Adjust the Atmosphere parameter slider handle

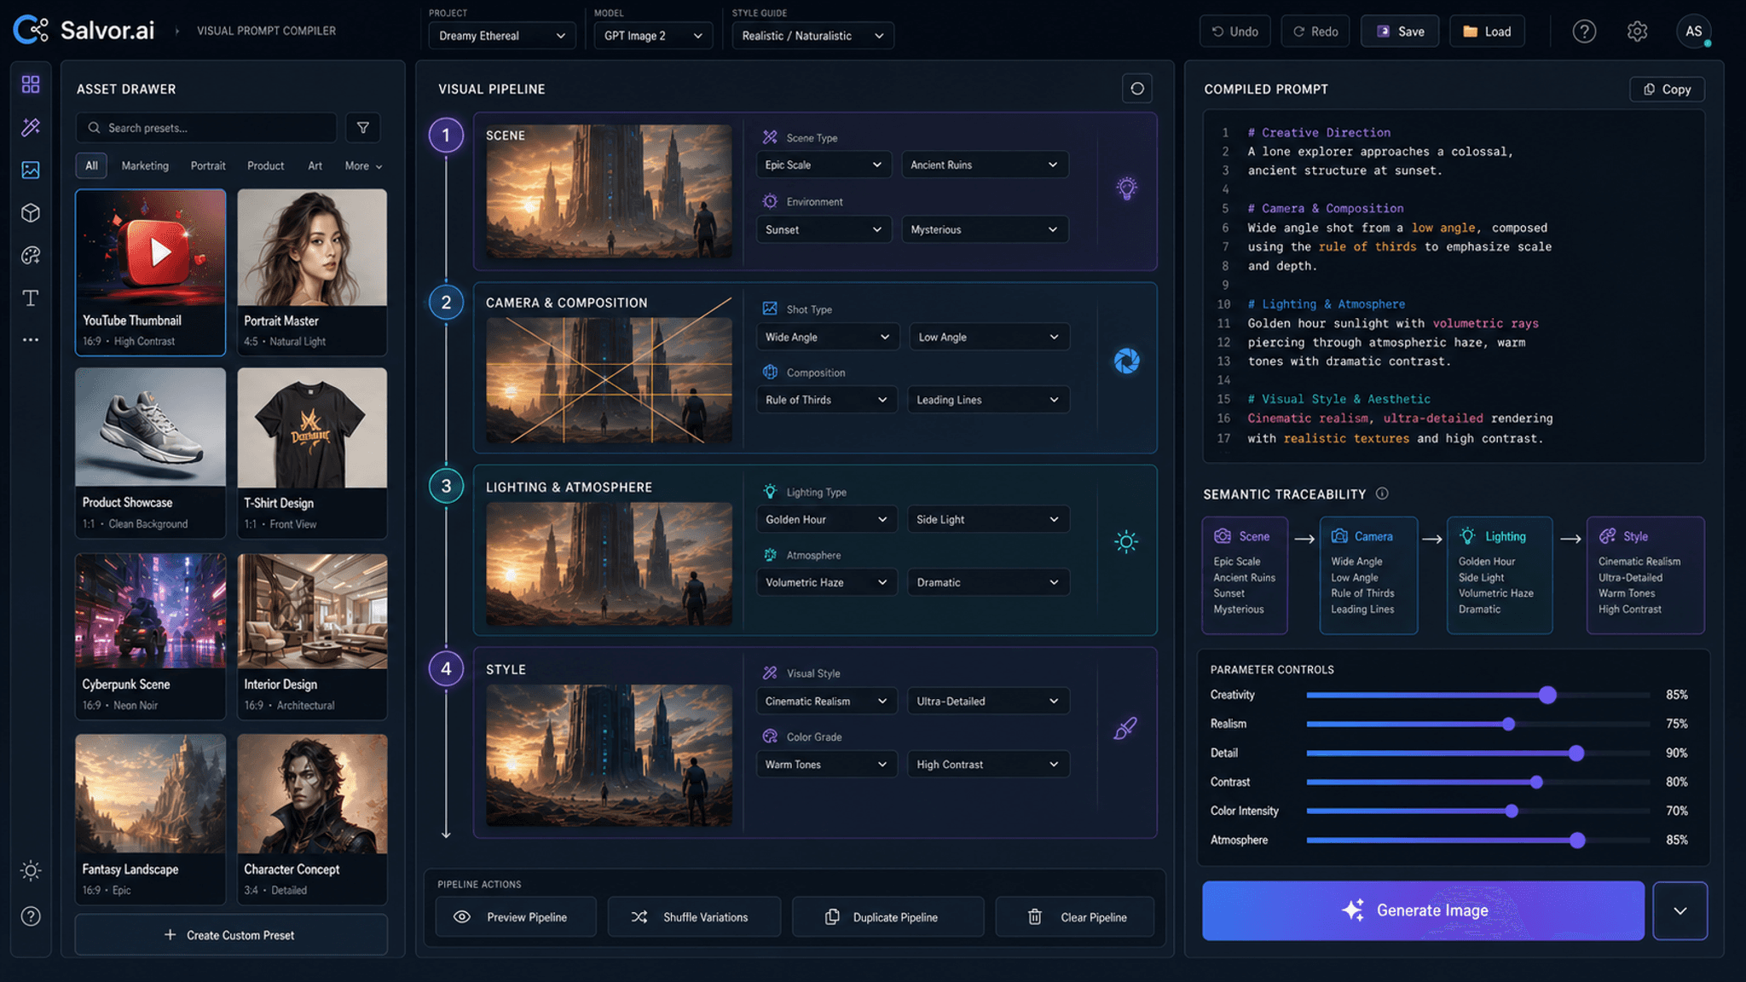tap(1577, 840)
